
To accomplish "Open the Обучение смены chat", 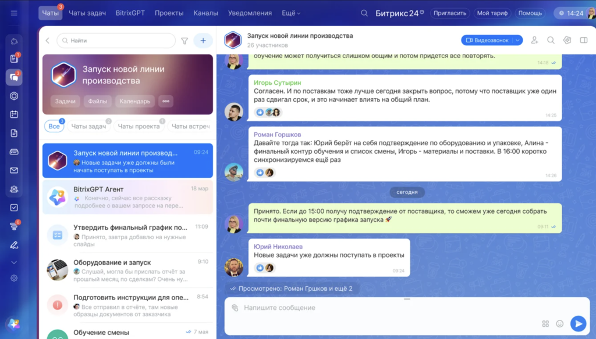I will 127,332.
